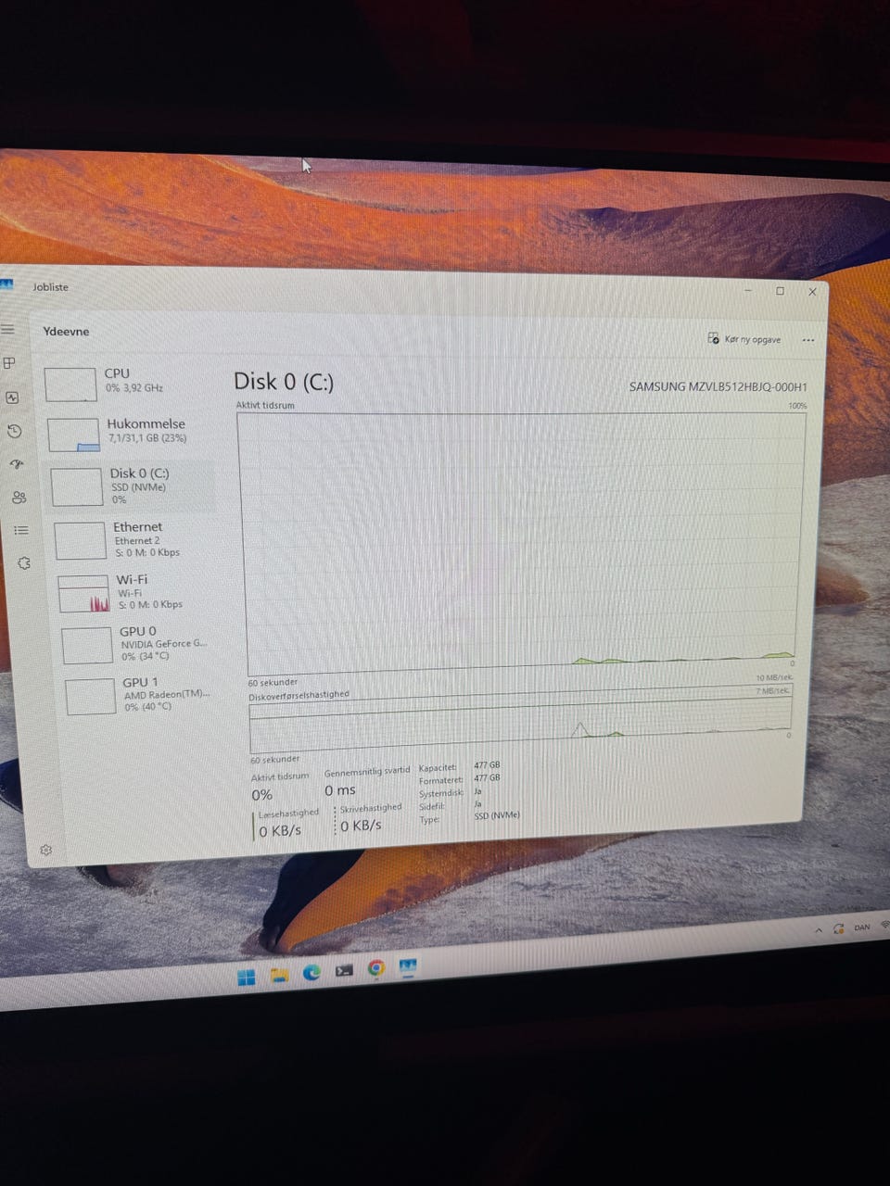Screen dimensions: 890x1186
Task: Click the 'Læsehastighed' 0 KB/s value
Action: 280,831
